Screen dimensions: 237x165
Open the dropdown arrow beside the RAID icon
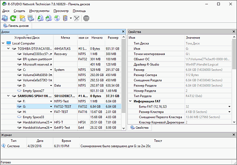70,18
